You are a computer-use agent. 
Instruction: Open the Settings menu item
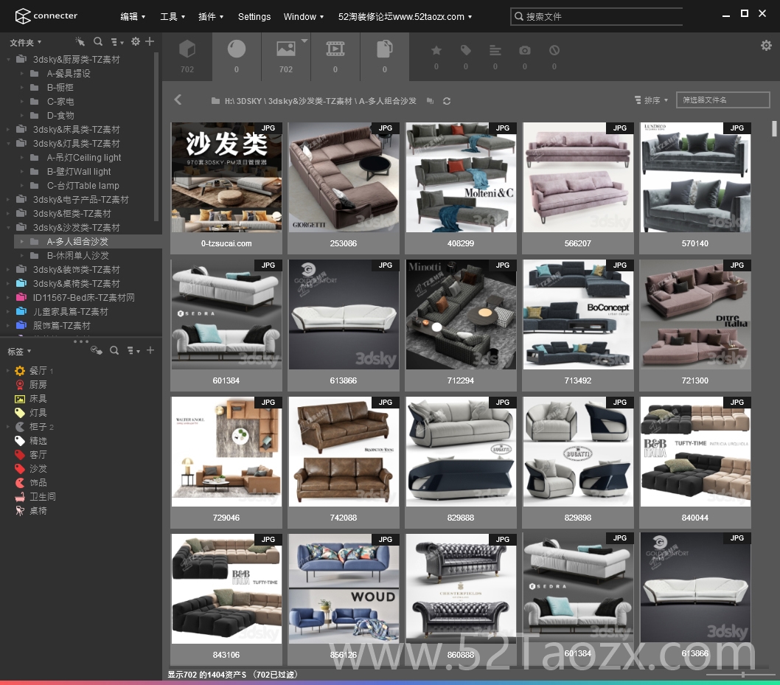[254, 16]
